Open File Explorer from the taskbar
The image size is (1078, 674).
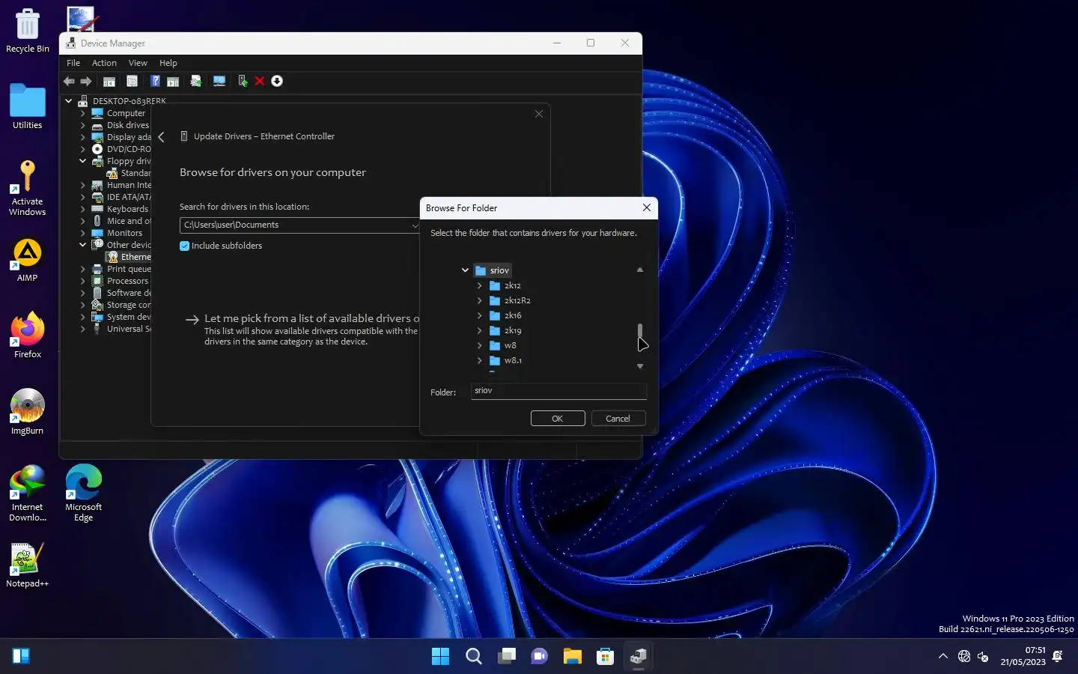click(x=573, y=657)
